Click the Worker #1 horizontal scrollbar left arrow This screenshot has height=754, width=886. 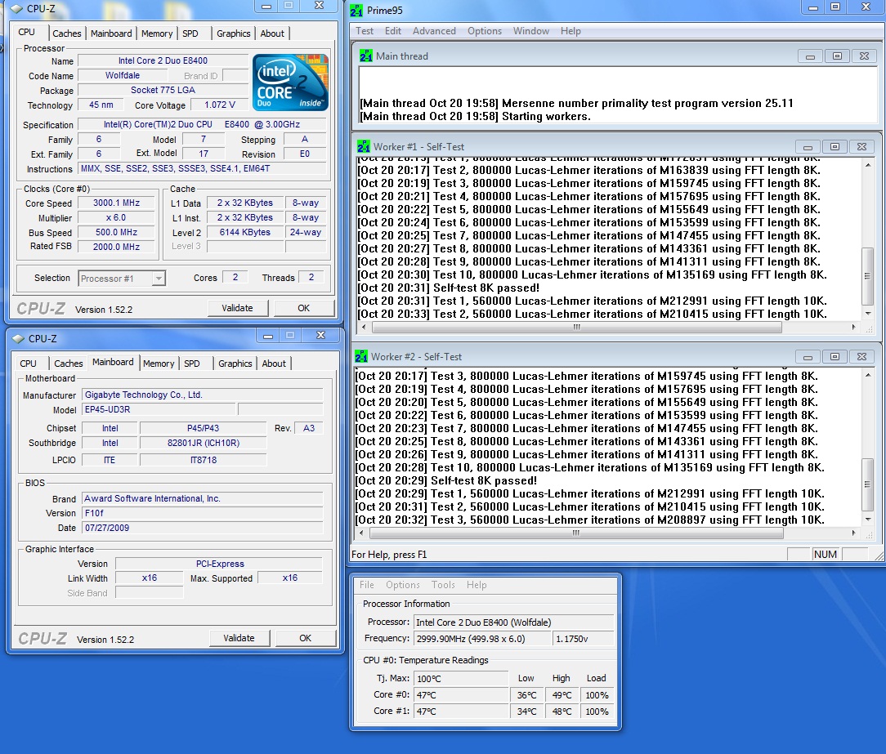tap(364, 327)
